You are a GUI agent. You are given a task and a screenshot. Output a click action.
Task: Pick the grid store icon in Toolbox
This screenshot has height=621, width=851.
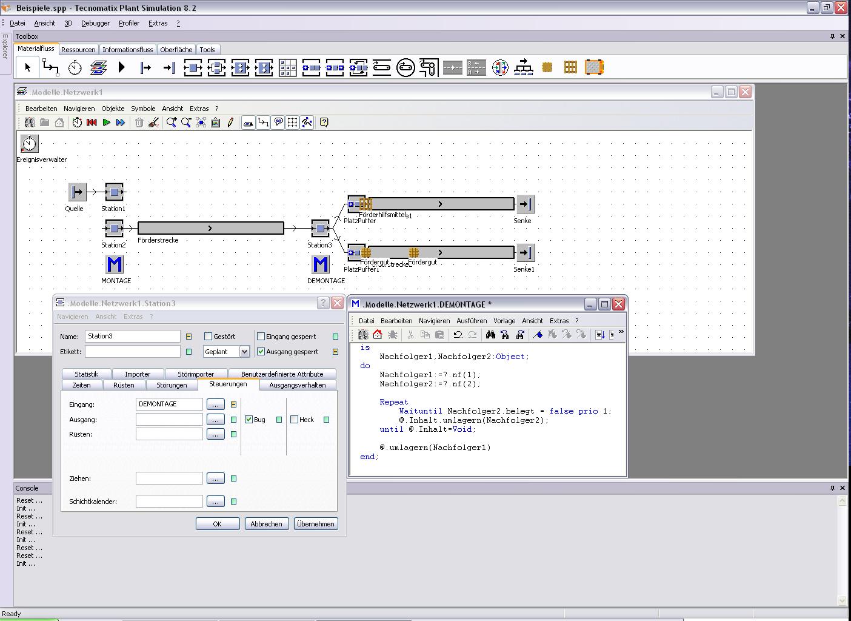[287, 67]
